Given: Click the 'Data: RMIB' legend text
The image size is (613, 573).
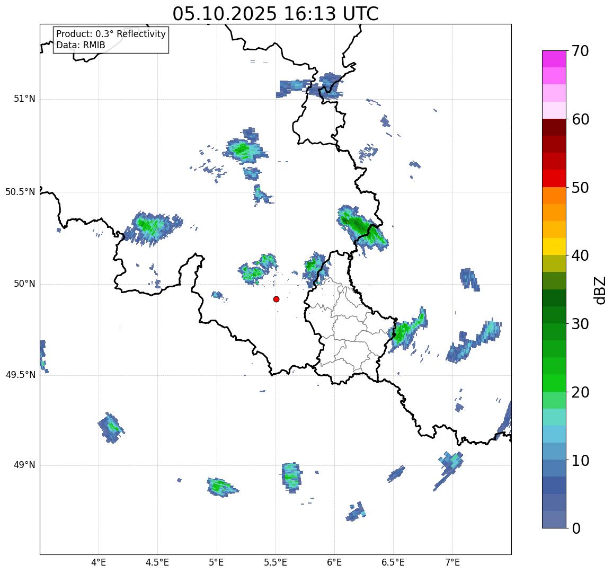Looking at the screenshot, I should point(81,46).
